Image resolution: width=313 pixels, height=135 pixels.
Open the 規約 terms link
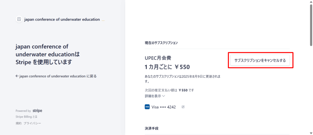tap(18, 123)
